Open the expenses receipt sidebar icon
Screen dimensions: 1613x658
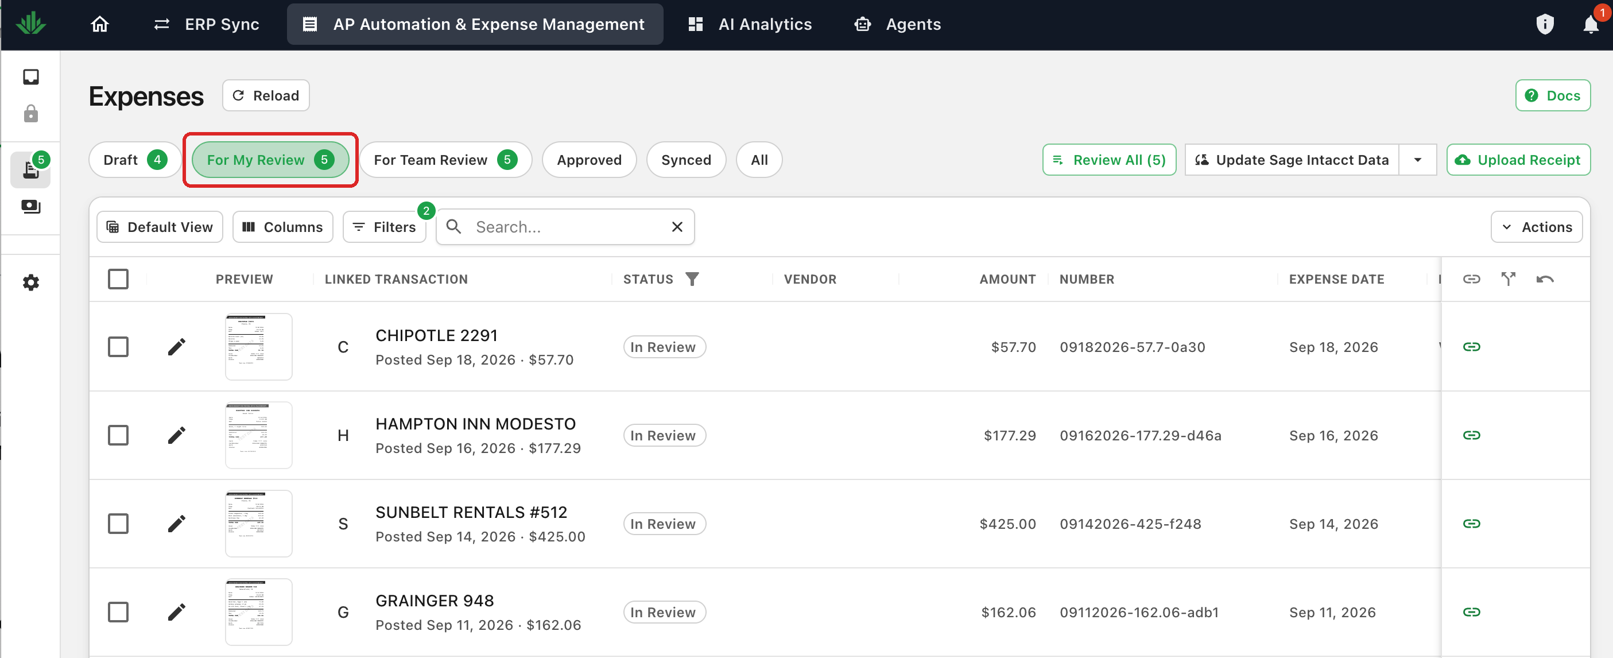(x=30, y=169)
